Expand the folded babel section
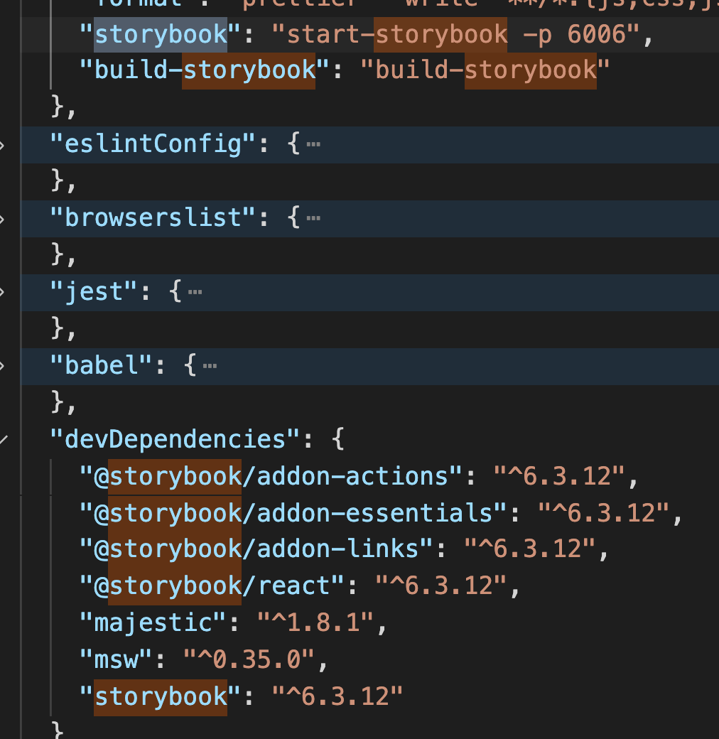Viewport: 719px width, 739px height. click(2, 366)
